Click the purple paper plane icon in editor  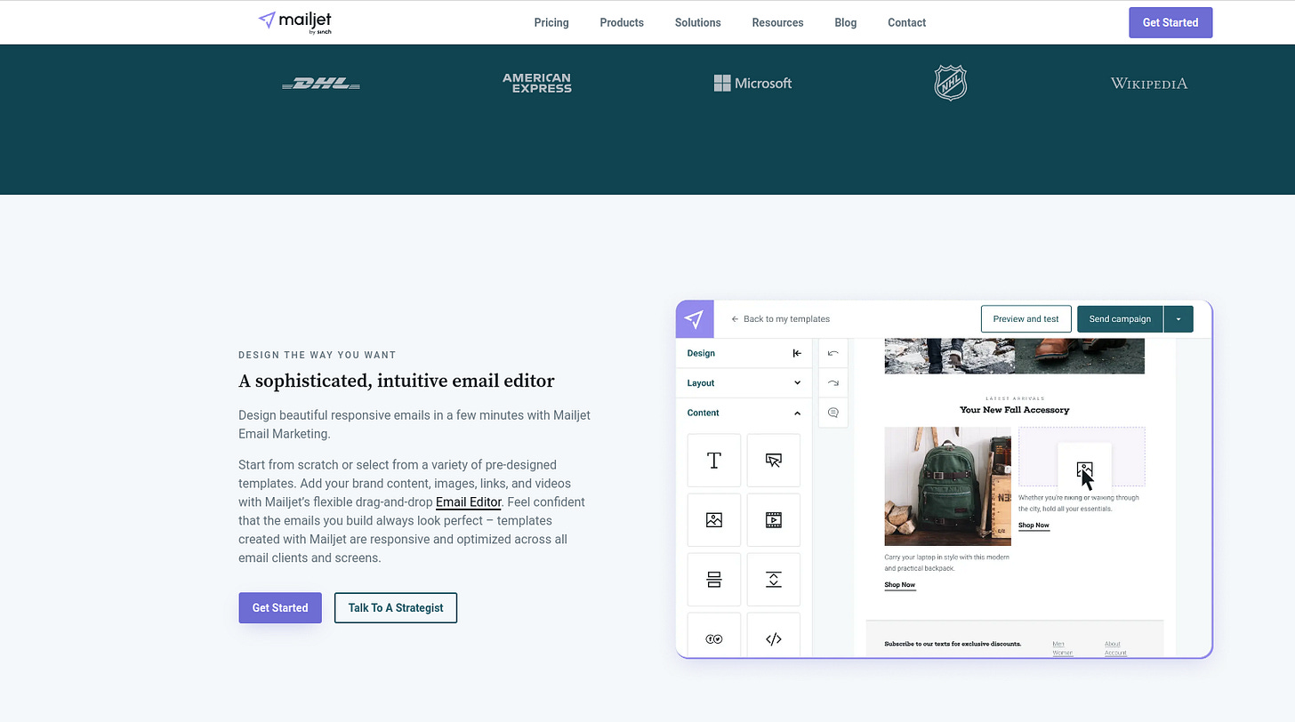pyautogui.click(x=695, y=319)
